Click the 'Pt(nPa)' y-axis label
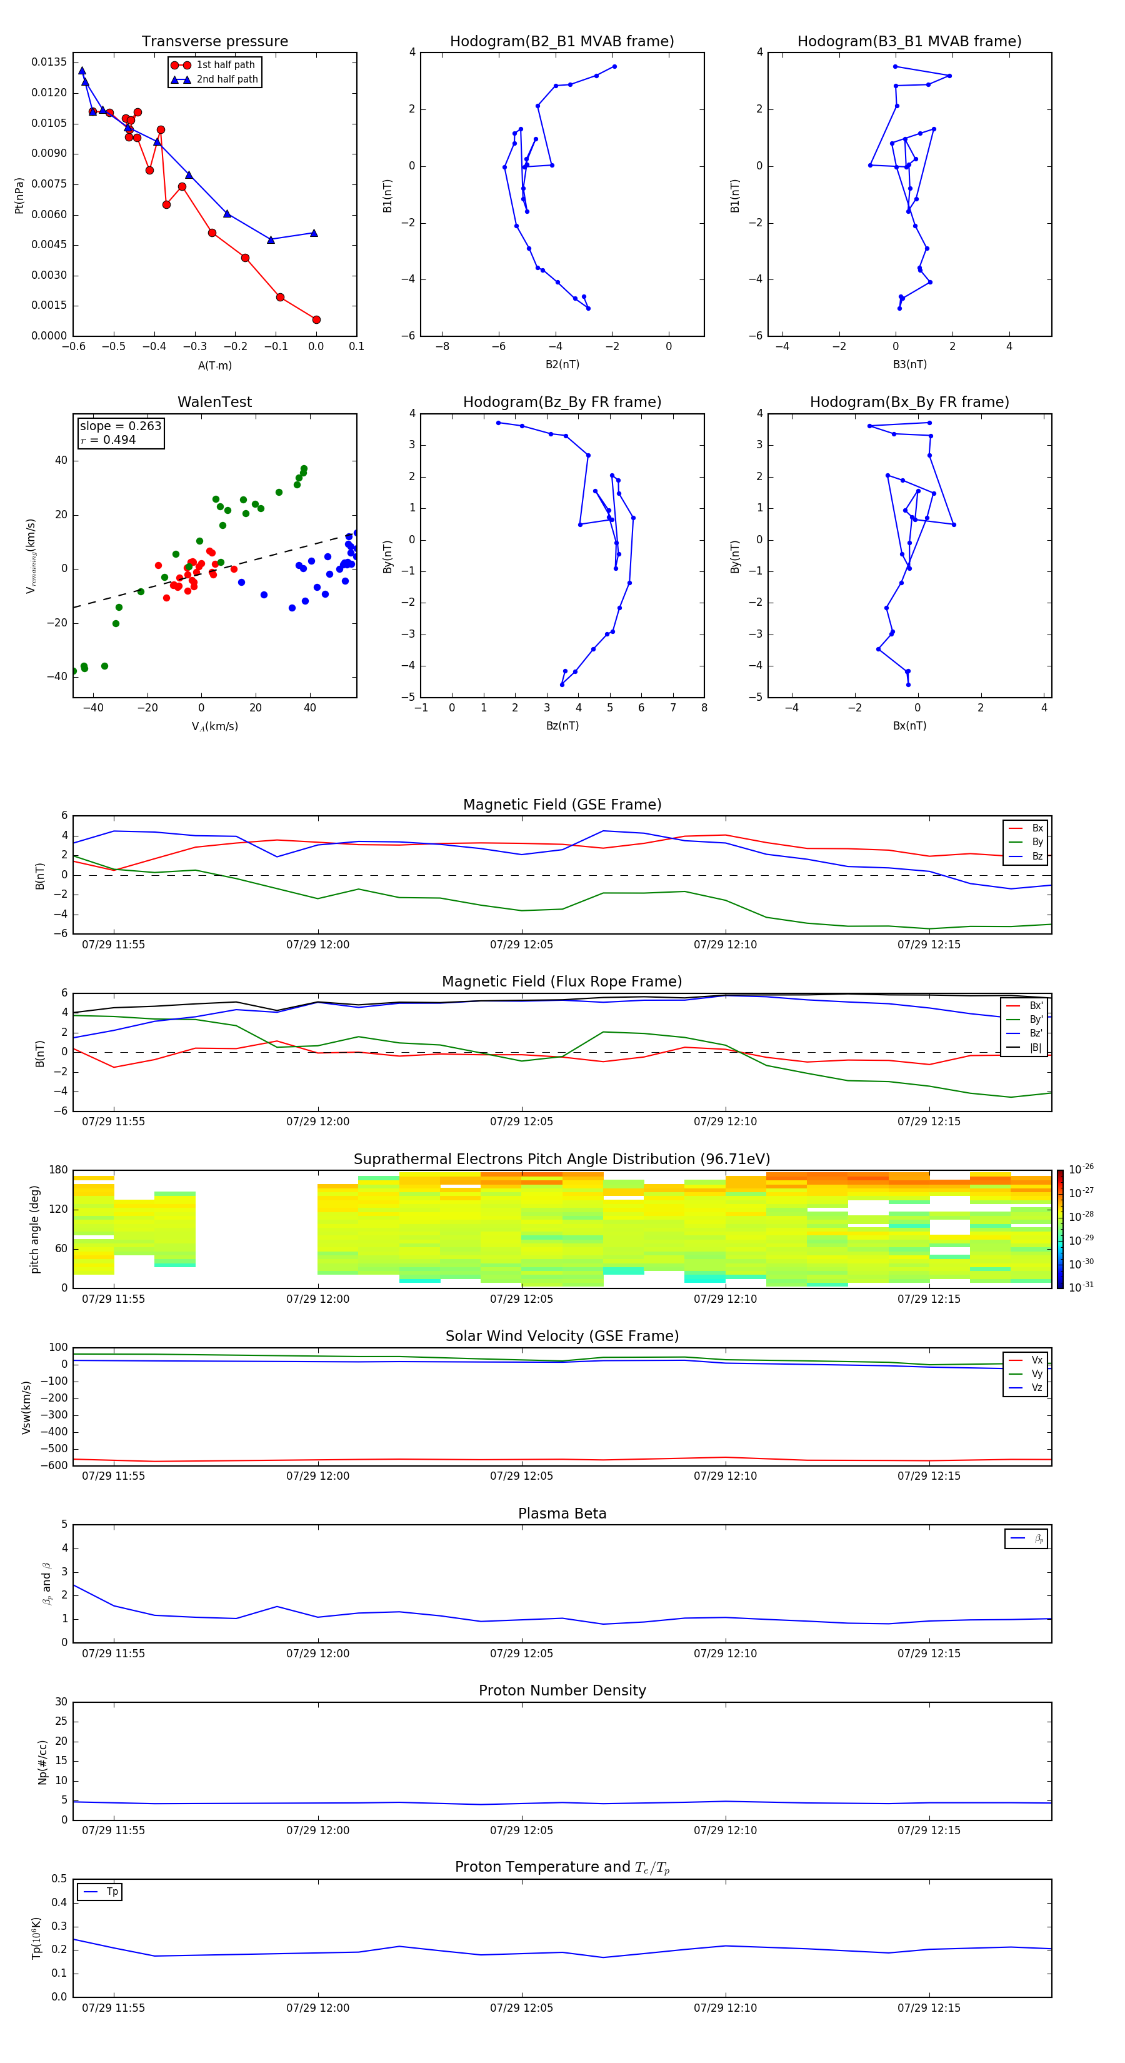The height and width of the screenshot is (2063, 1125). (19, 196)
